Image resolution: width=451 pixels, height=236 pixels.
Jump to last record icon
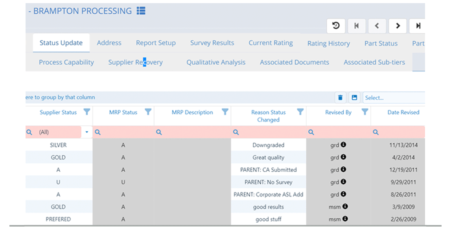pyautogui.click(x=418, y=25)
